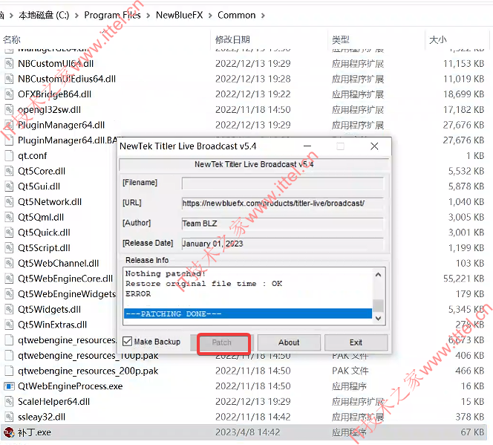This screenshot has height=445, width=493.
Task: Click the Qt5WinExtras.dll file icon
Action: coord(9,325)
